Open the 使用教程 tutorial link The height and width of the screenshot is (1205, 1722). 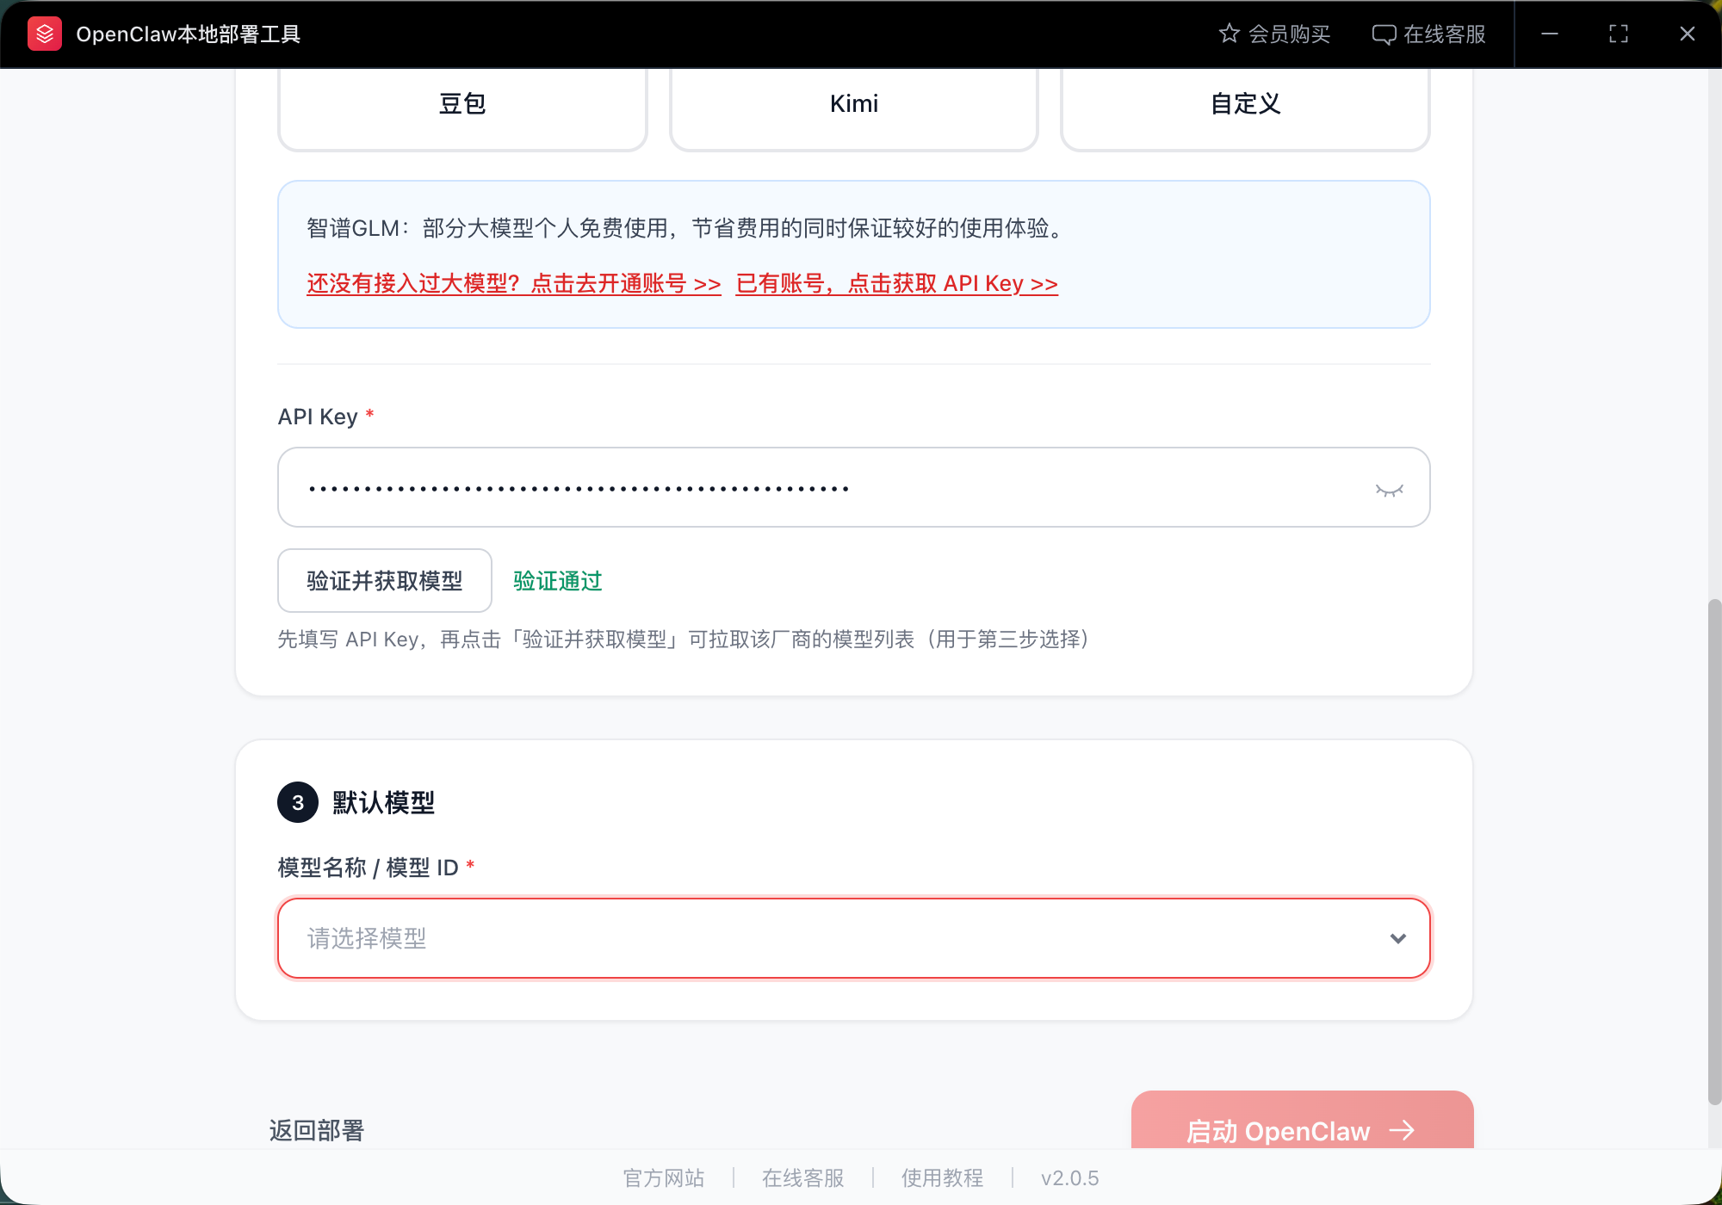941,1177
